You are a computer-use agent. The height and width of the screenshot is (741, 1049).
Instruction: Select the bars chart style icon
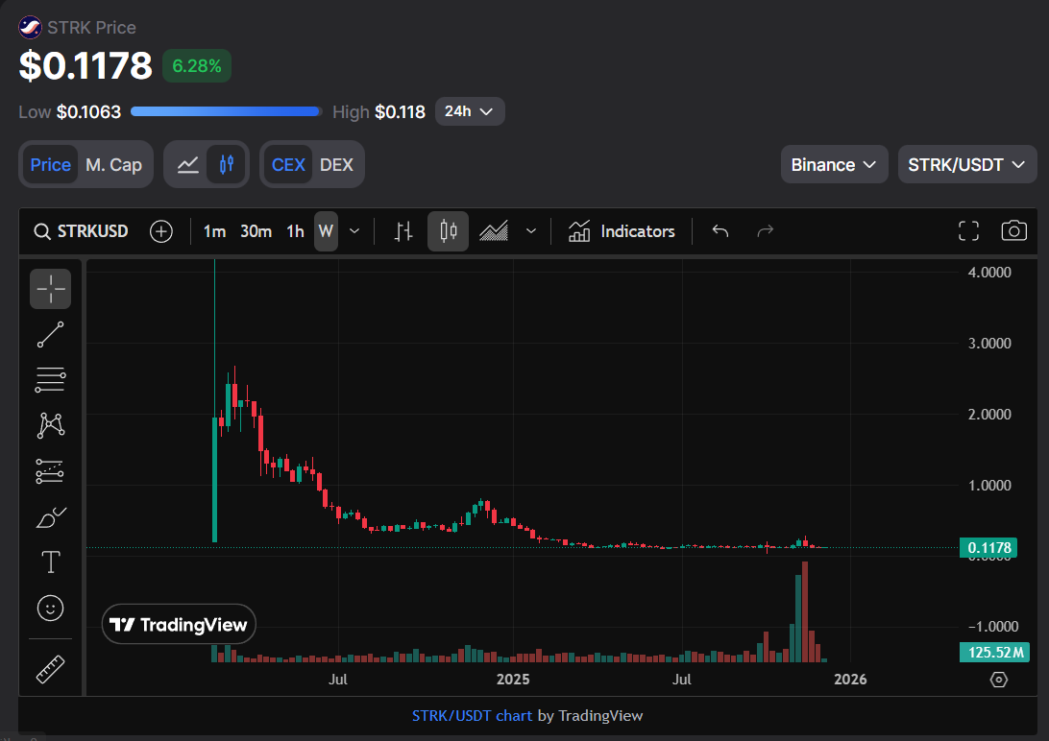(x=403, y=231)
